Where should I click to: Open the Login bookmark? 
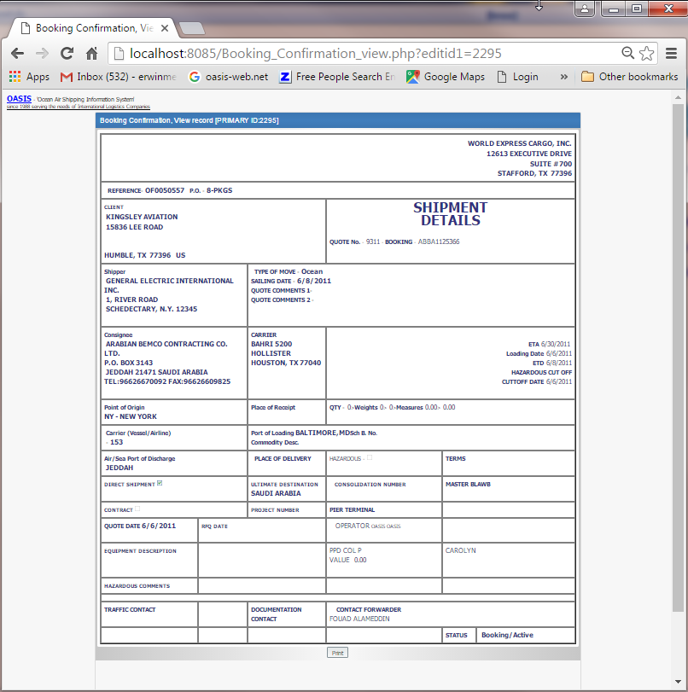pyautogui.click(x=517, y=77)
